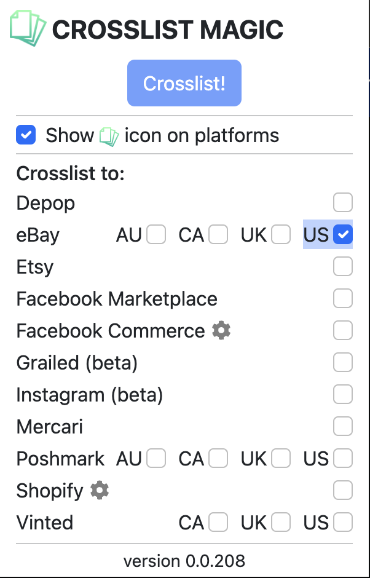Check Facebook Marketplace

[342, 298]
